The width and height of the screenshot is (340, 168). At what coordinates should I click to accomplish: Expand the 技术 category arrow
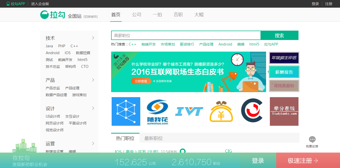[x=93, y=38]
